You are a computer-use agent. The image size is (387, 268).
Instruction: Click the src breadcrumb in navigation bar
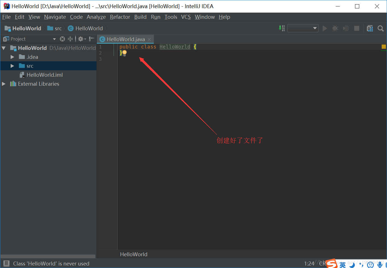[54, 28]
